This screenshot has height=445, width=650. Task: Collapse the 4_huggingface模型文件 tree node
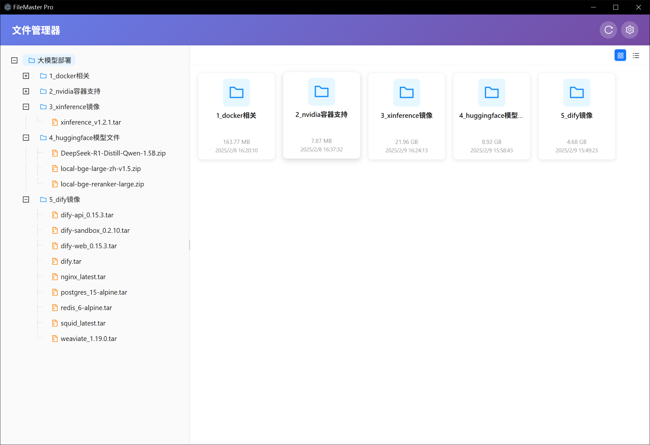coord(26,137)
